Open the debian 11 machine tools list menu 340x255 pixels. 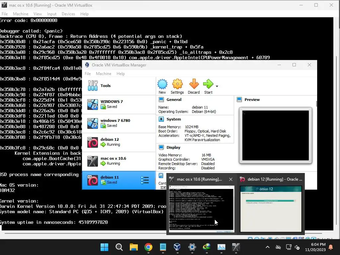pos(145,180)
